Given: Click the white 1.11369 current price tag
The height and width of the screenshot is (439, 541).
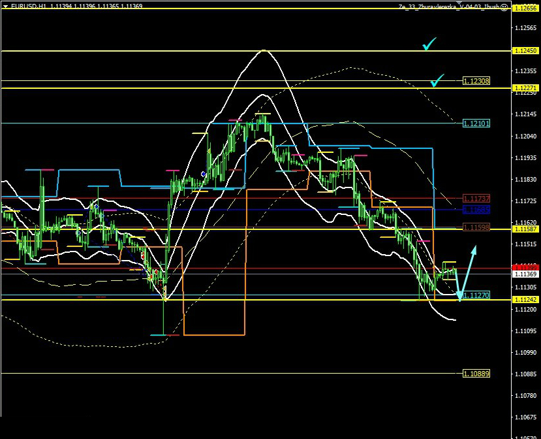Looking at the screenshot, I should click(x=525, y=274).
